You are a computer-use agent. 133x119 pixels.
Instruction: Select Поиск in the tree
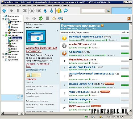point(14,49)
